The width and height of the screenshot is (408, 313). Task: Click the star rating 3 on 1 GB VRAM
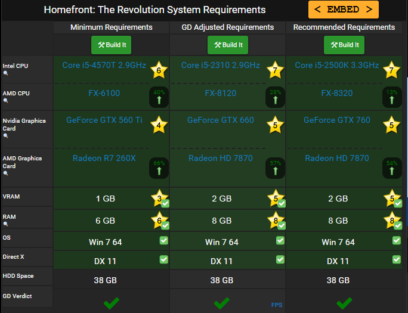pyautogui.click(x=159, y=197)
